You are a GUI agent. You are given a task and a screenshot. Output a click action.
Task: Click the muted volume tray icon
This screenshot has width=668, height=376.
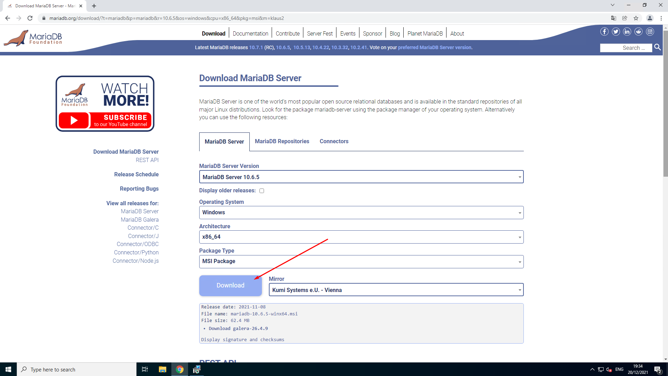tap(609, 369)
